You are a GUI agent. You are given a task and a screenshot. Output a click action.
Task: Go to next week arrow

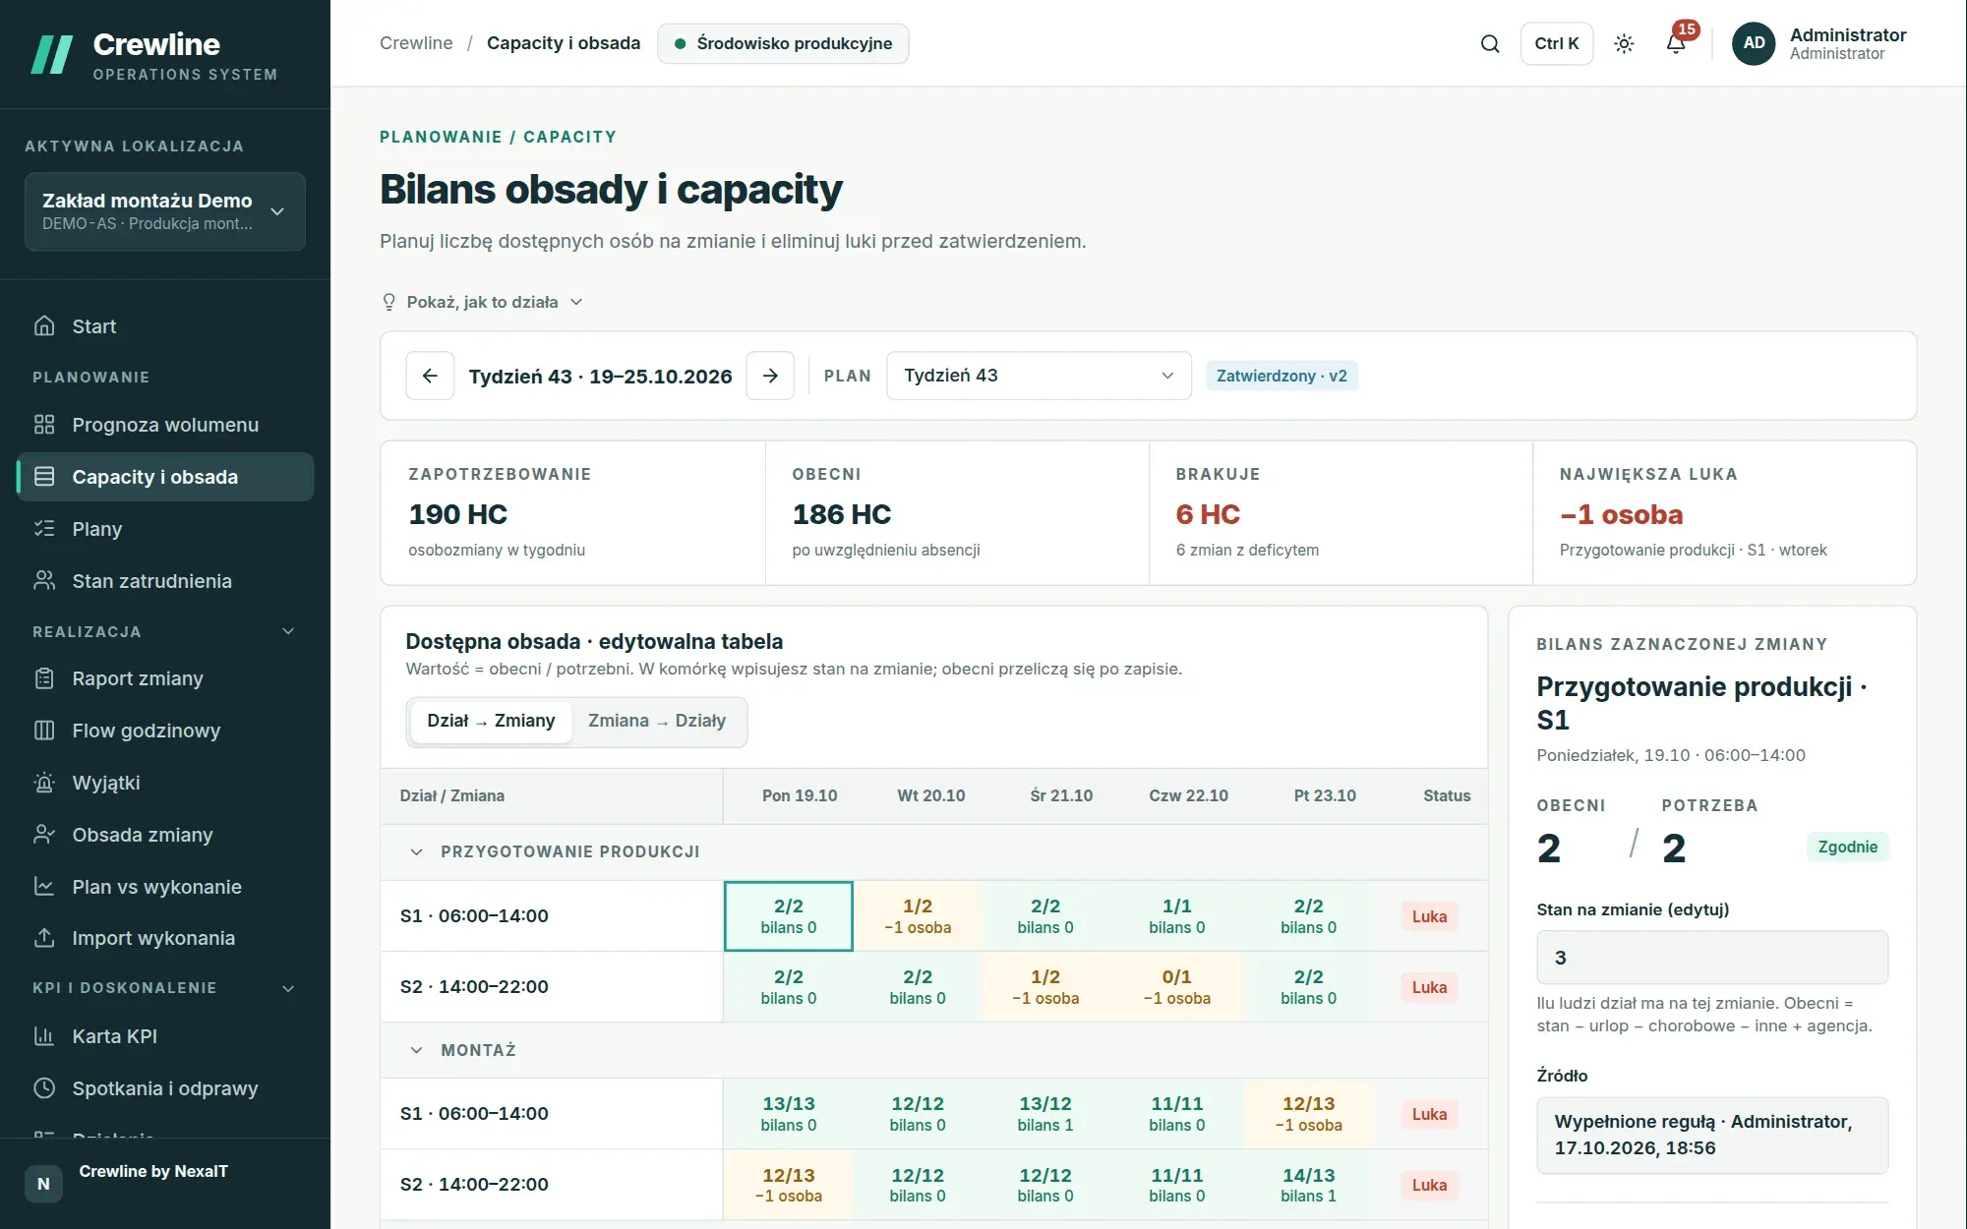point(770,376)
